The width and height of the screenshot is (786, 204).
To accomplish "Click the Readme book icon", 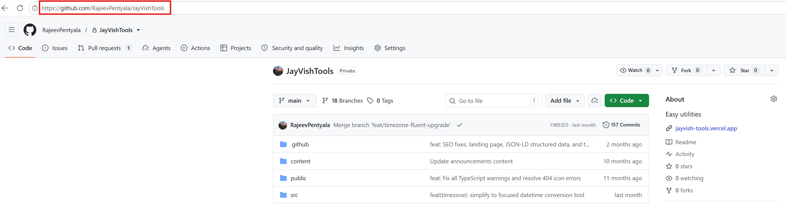I will pyautogui.click(x=669, y=142).
